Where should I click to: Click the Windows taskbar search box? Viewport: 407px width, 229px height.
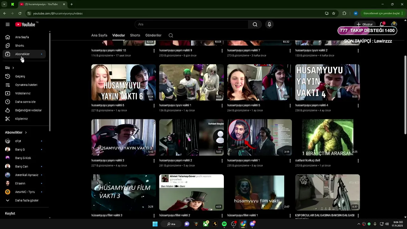click(171, 224)
